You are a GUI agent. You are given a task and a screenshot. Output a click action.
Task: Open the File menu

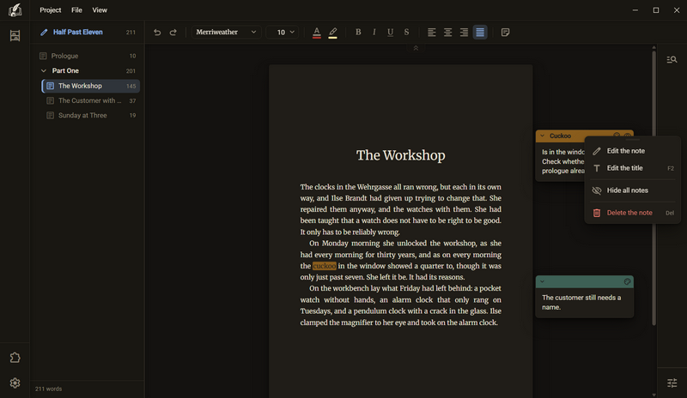76,9
